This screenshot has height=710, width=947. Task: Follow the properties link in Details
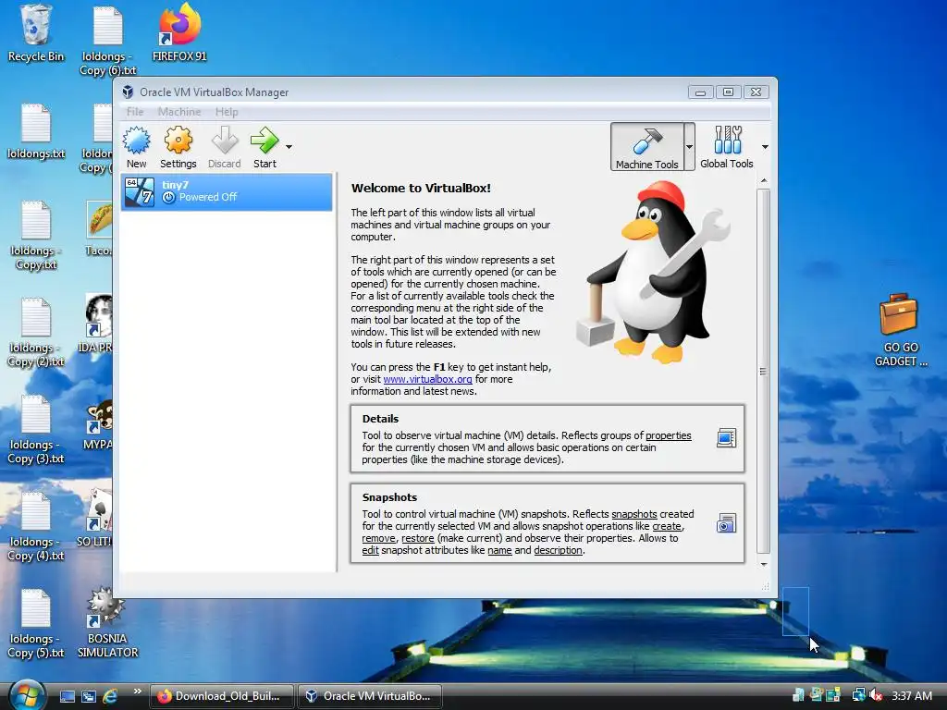[668, 436]
